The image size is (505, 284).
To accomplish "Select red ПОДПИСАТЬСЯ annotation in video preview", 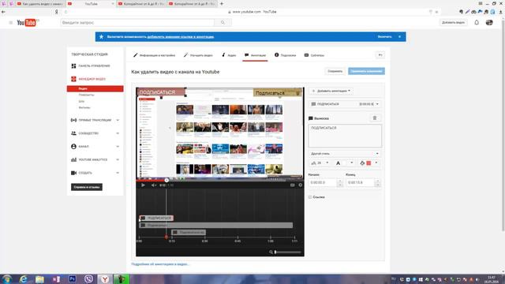I will (162, 92).
